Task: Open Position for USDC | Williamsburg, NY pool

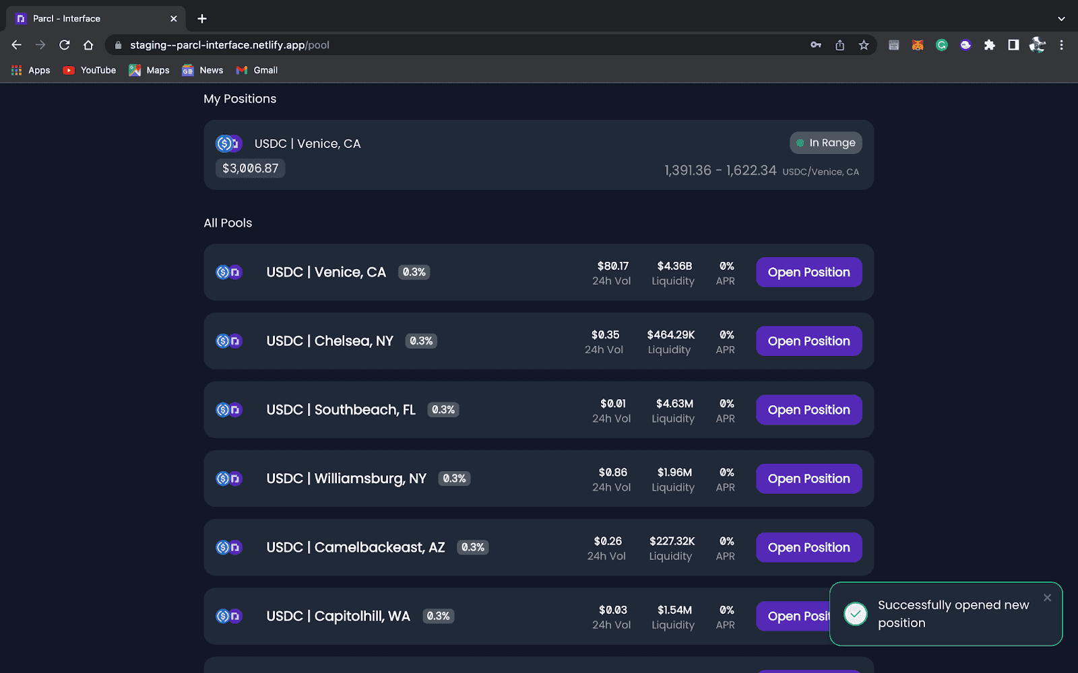Action: pos(808,479)
